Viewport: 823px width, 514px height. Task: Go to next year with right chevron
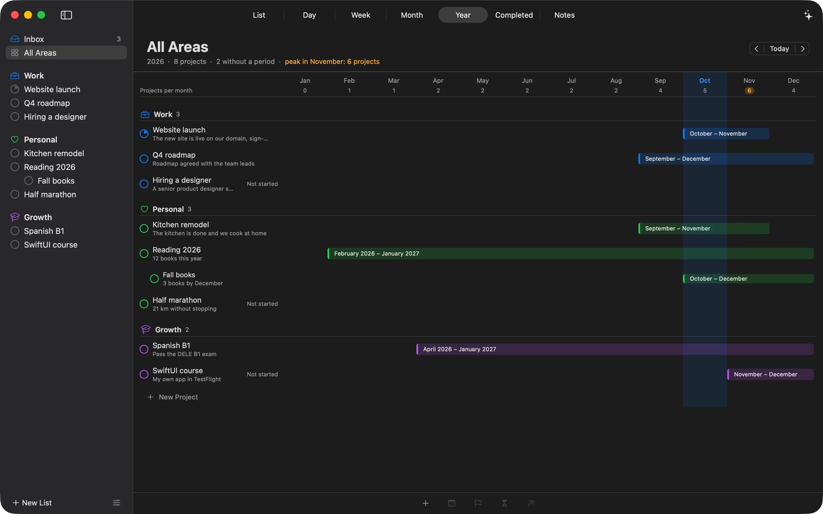tap(803, 49)
